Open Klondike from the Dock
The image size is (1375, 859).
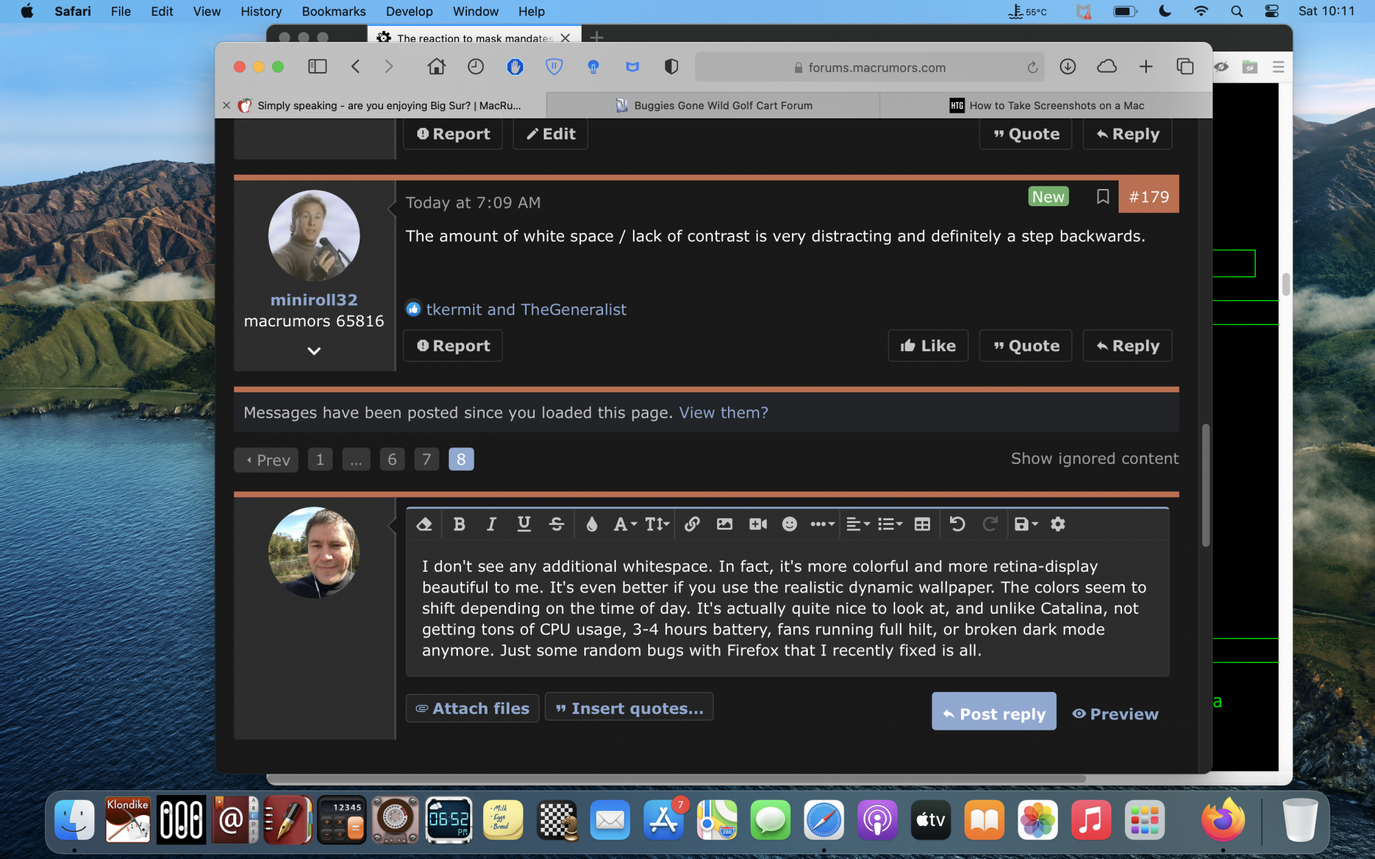tap(128, 820)
